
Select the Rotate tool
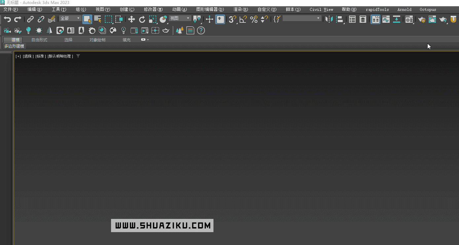[142, 19]
